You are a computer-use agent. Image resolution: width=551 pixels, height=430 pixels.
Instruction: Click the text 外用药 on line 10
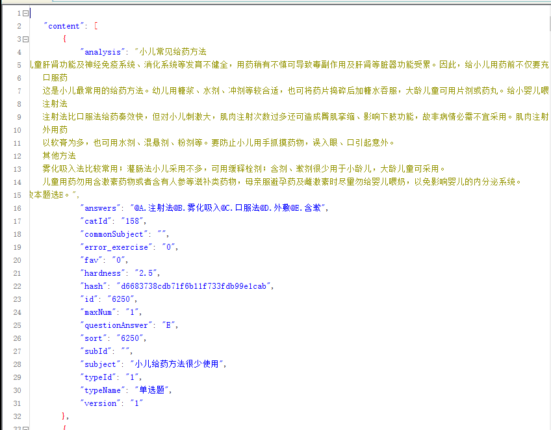pyautogui.click(x=55, y=130)
